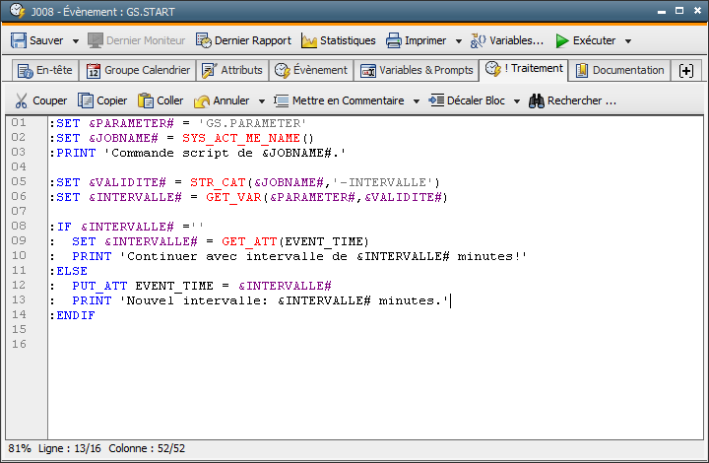Image resolution: width=709 pixels, height=463 pixels.
Task: Click the Sauver save icon
Action: pos(19,41)
